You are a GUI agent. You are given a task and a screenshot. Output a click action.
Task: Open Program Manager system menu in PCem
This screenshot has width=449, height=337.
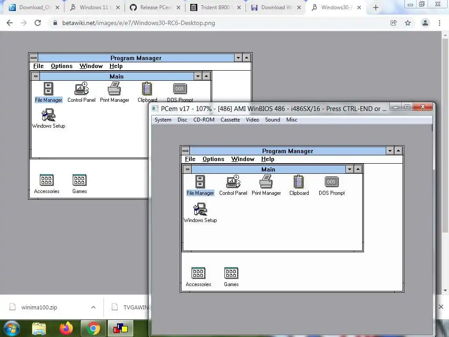pyautogui.click(x=185, y=151)
